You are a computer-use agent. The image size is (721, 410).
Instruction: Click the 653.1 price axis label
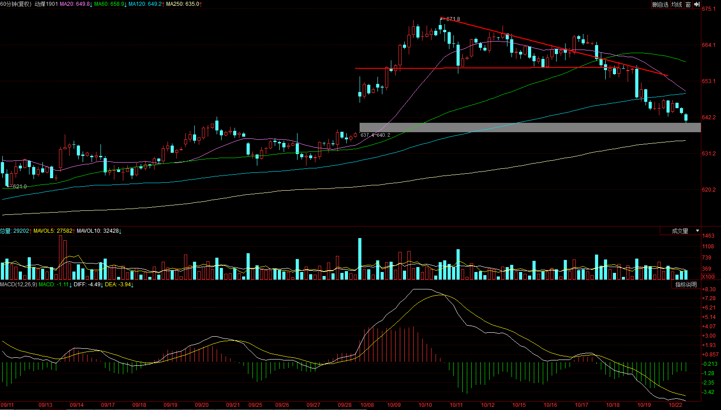709,81
